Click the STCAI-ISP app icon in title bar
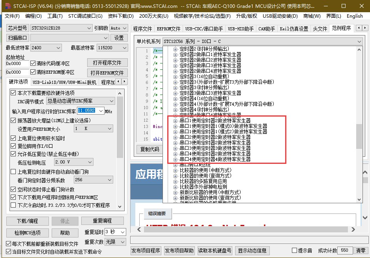Image resolution: width=370 pixels, height=258 pixels. click(8, 6)
